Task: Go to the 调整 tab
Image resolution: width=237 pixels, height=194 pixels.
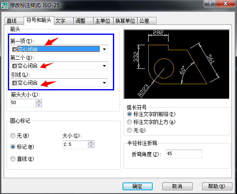Action: pos(83,21)
